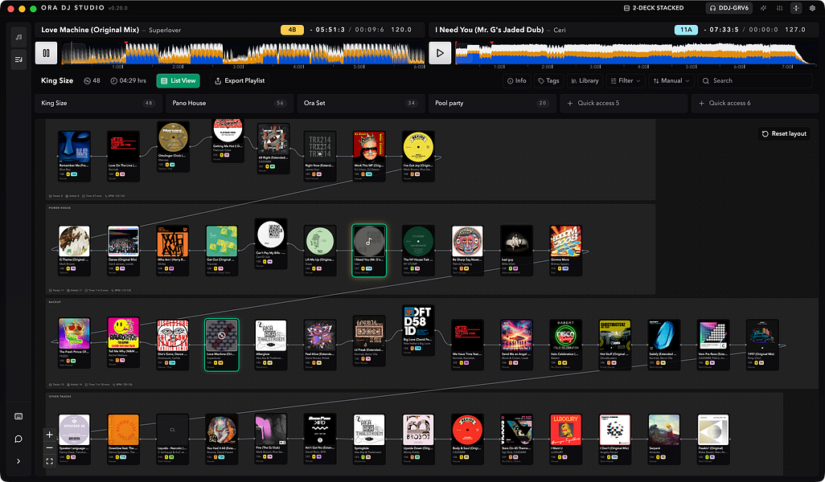The width and height of the screenshot is (825, 482).
Task: Open the DDJ-GRV6 controller menu
Action: pos(729,8)
